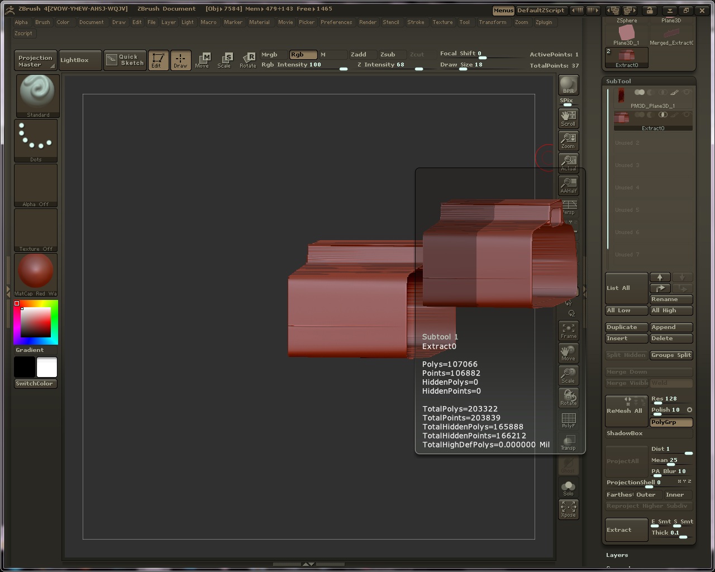Toggle Solo mode on the right shelf
This screenshot has width=715, height=572.
pyautogui.click(x=568, y=487)
